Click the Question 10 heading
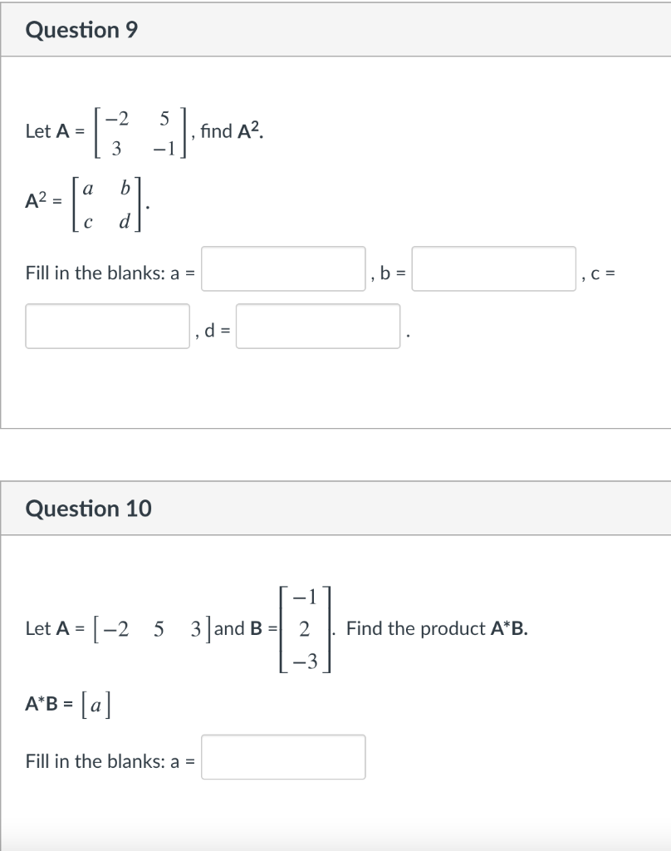This screenshot has width=671, height=851. coord(88,509)
